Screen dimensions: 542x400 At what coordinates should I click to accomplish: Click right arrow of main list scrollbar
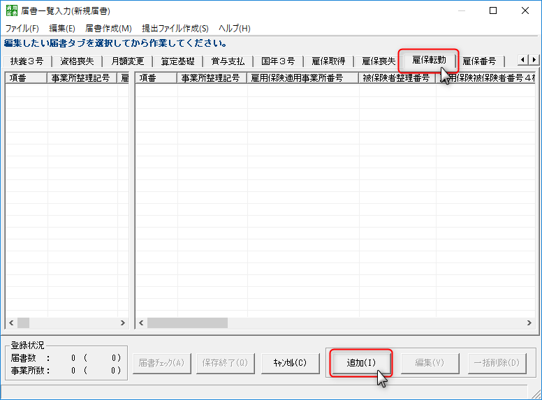point(529,323)
